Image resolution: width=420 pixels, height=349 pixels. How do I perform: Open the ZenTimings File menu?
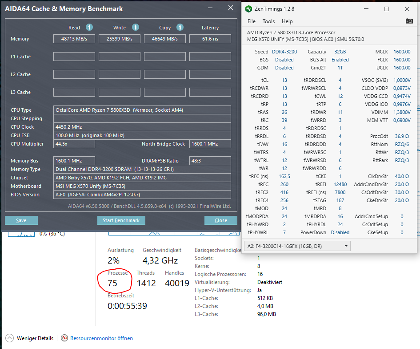pos(251,21)
